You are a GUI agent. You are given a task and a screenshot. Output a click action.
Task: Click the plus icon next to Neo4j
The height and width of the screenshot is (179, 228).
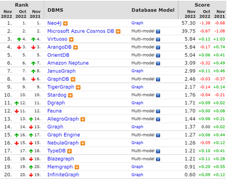65,23
